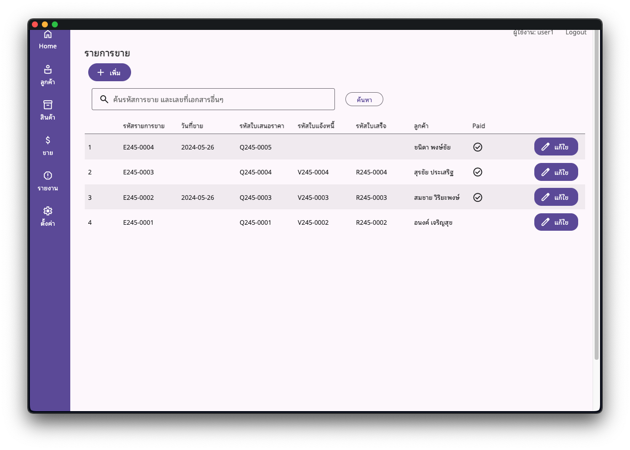
Task: Open the รายงาน reports section
Action: pyautogui.click(x=48, y=181)
